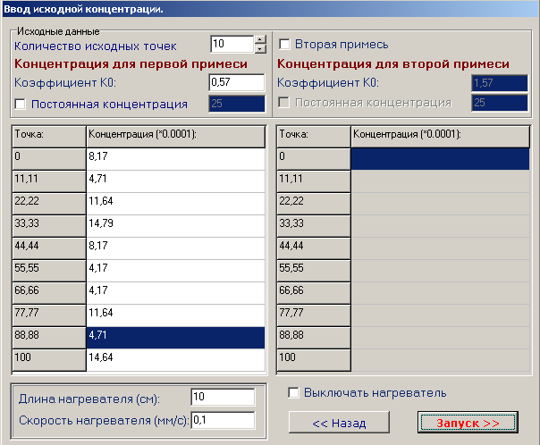Select concentration cell 8,17 at point 0
The height and width of the screenshot is (445, 540).
(x=175, y=159)
